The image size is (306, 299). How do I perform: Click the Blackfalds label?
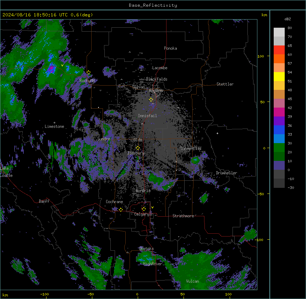coord(157,79)
